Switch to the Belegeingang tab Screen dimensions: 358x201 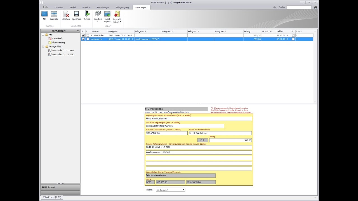(123, 8)
